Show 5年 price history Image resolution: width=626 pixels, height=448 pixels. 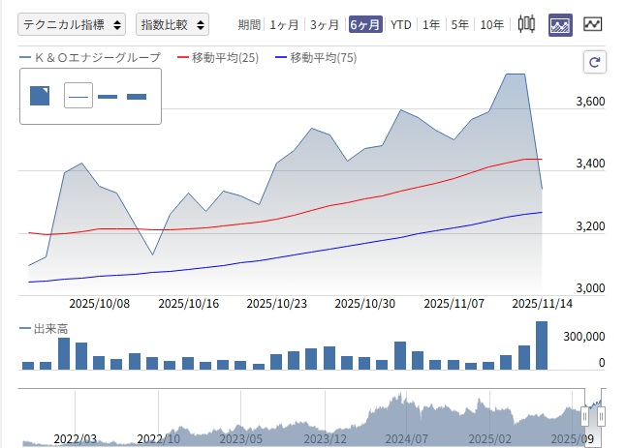click(x=459, y=25)
